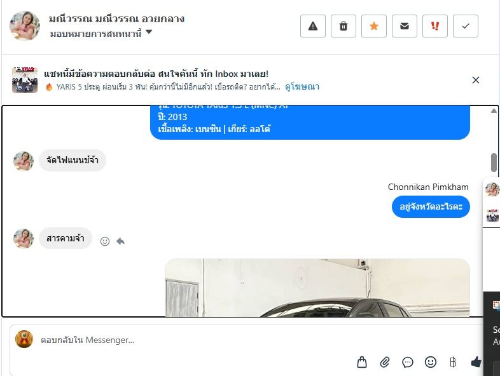Send a thumbs-up like
Viewport: 500px width, 376px height.
476,362
